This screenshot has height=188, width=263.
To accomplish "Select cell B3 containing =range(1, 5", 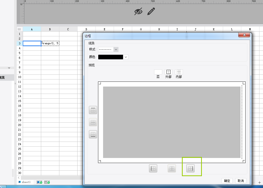I will tap(50, 43).
